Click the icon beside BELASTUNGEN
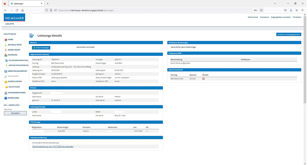Image resolution: width=308 pixels, height=165 pixels. pos(7,87)
